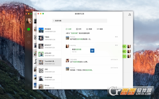Click the magnifier icon in search field
The height and width of the screenshot is (99, 159).
(x=54, y=21)
